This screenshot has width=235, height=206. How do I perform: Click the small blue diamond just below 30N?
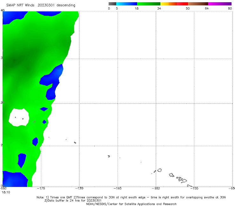pos(44,109)
